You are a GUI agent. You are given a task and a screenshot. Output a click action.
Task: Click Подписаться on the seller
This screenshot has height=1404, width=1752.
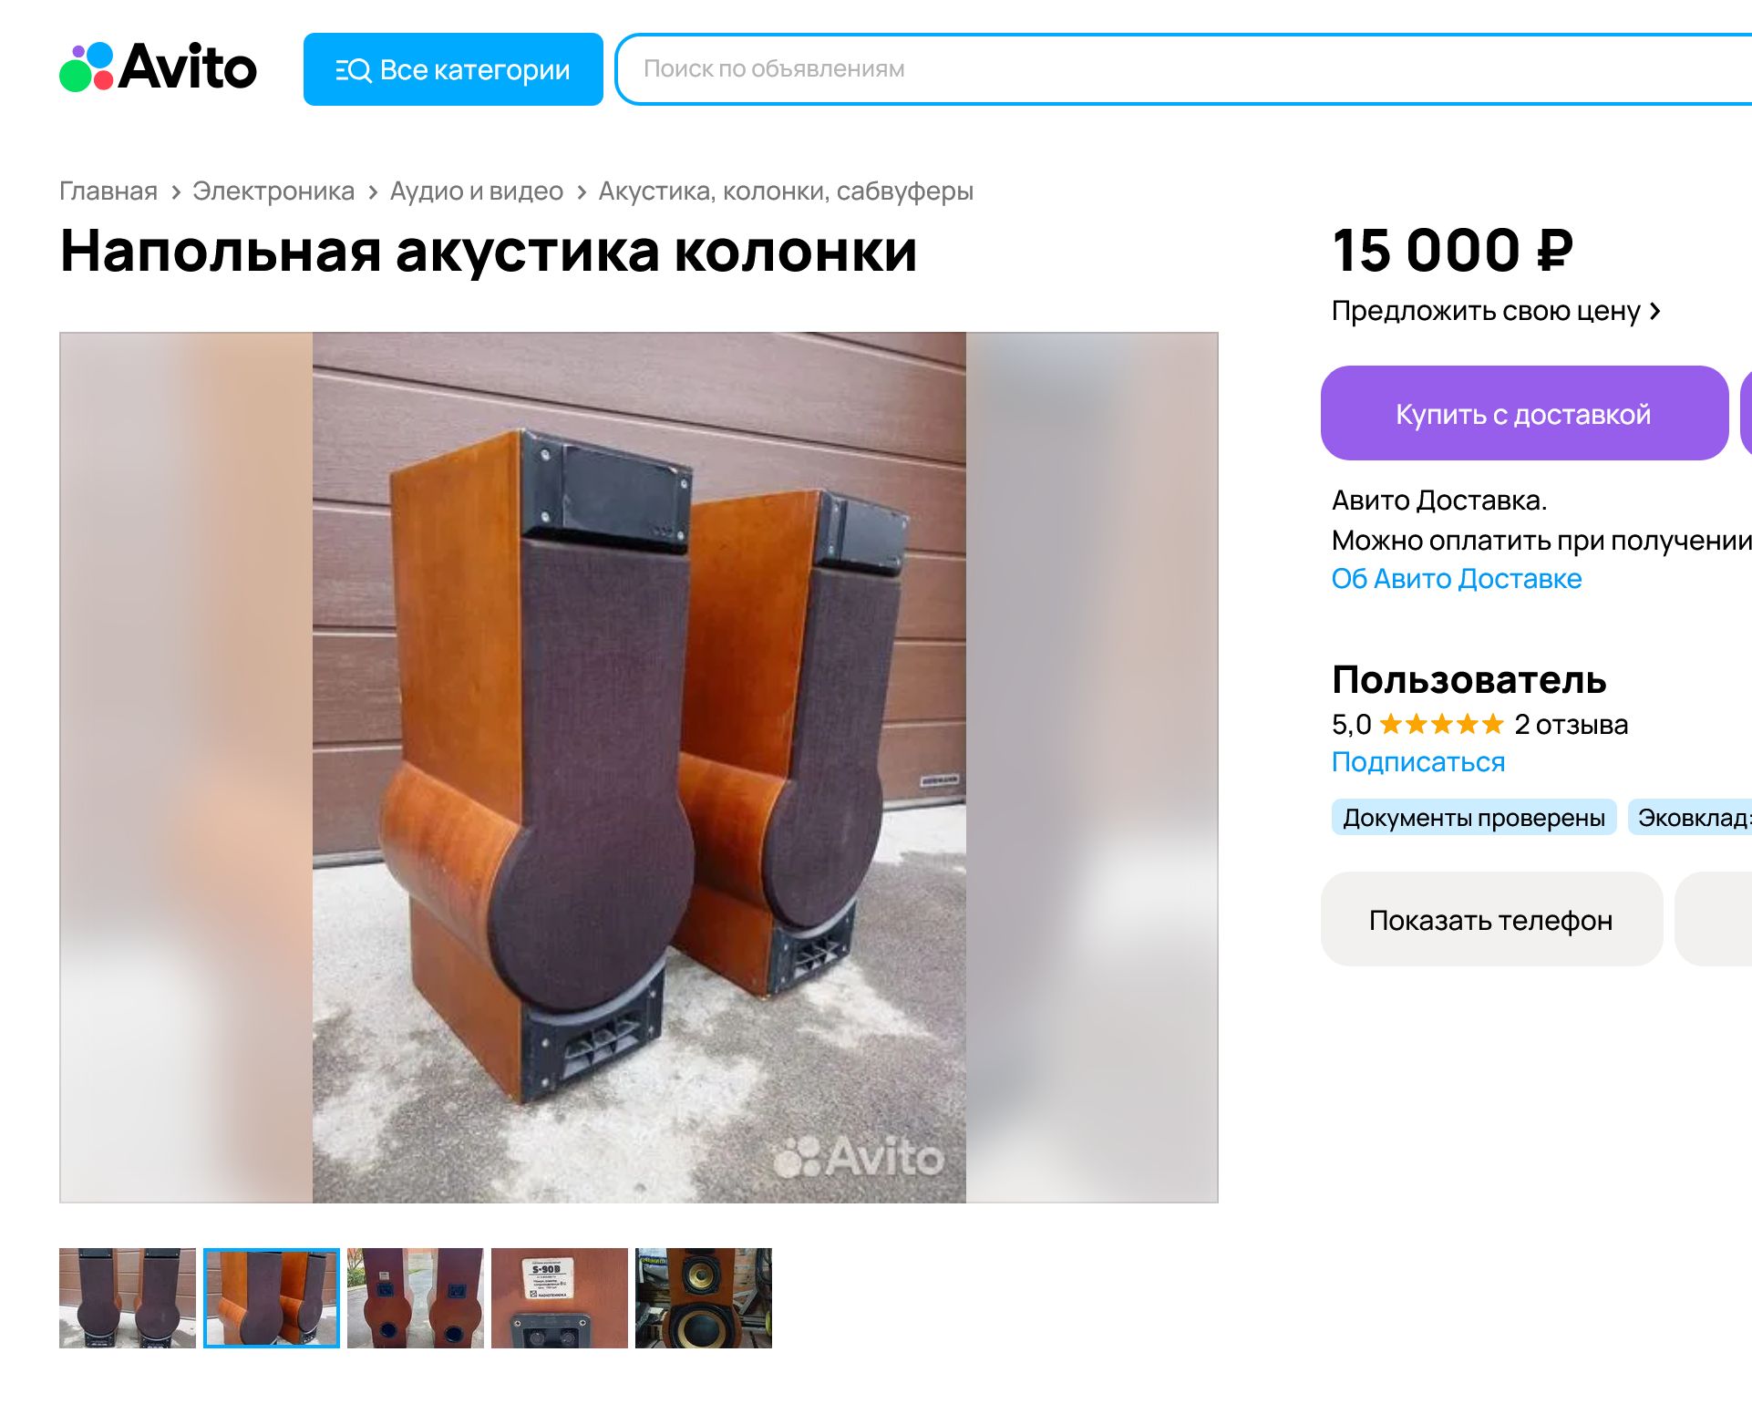coord(1418,762)
